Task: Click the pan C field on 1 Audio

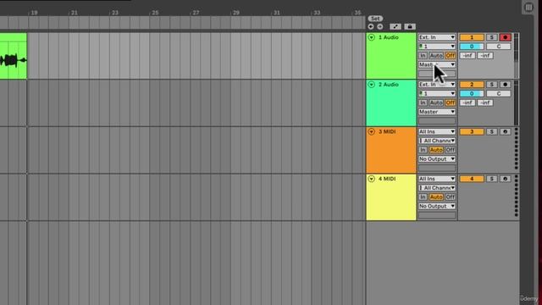Action: [499, 47]
